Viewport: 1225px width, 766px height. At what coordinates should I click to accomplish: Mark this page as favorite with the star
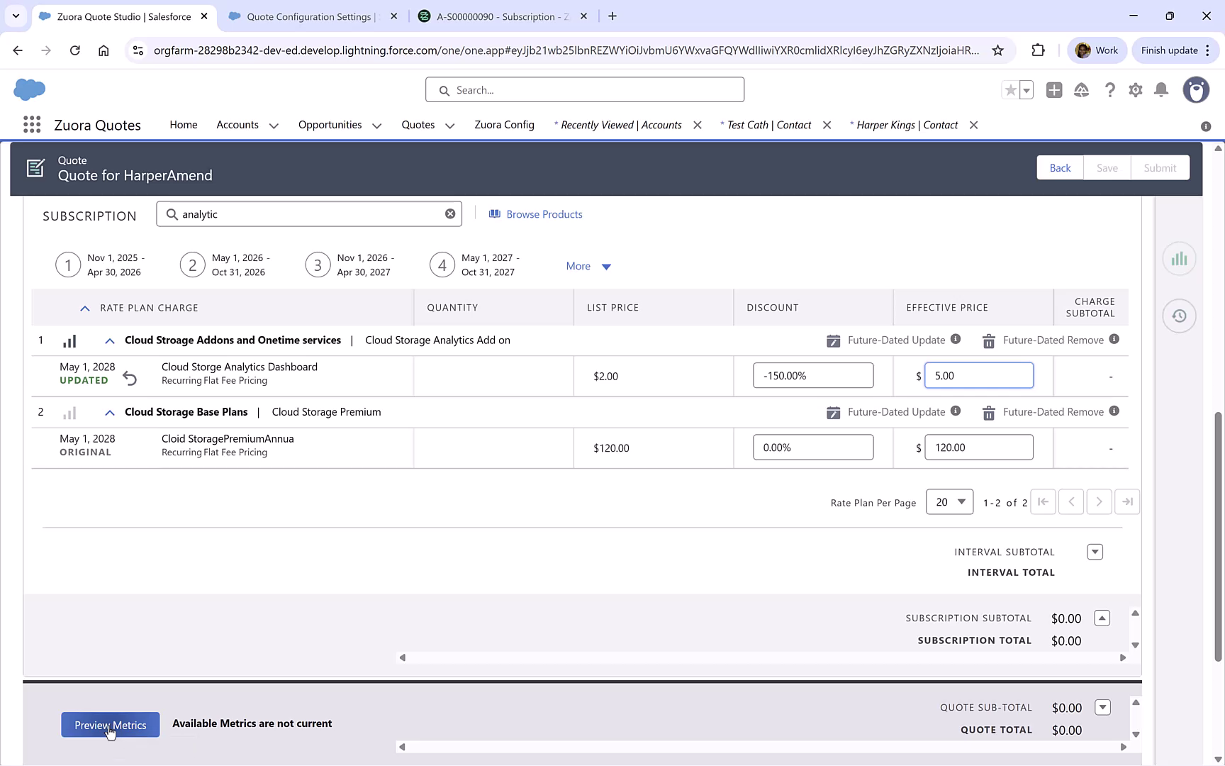coord(1009,90)
